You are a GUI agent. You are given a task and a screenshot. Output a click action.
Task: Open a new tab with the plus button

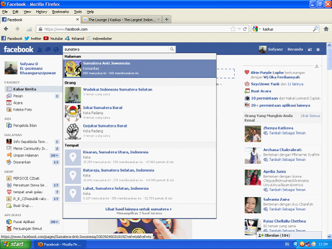[167, 20]
